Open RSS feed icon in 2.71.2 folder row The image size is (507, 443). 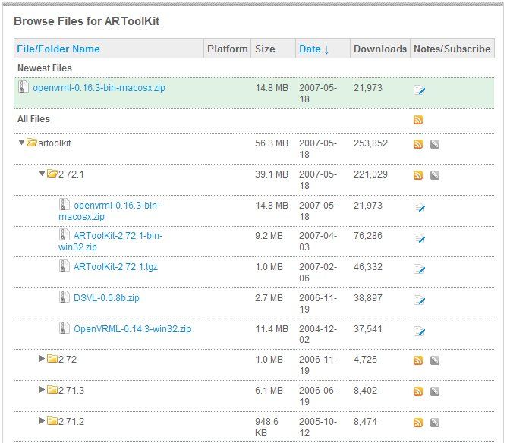point(418,423)
